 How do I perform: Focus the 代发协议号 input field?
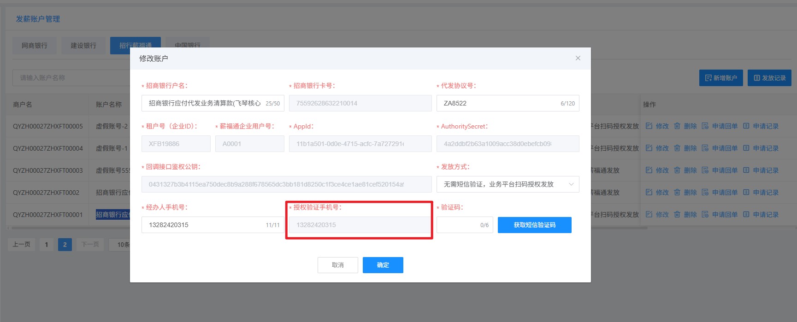(508, 103)
